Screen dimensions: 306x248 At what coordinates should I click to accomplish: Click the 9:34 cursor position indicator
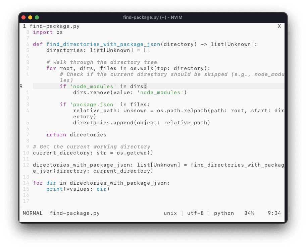point(274,213)
